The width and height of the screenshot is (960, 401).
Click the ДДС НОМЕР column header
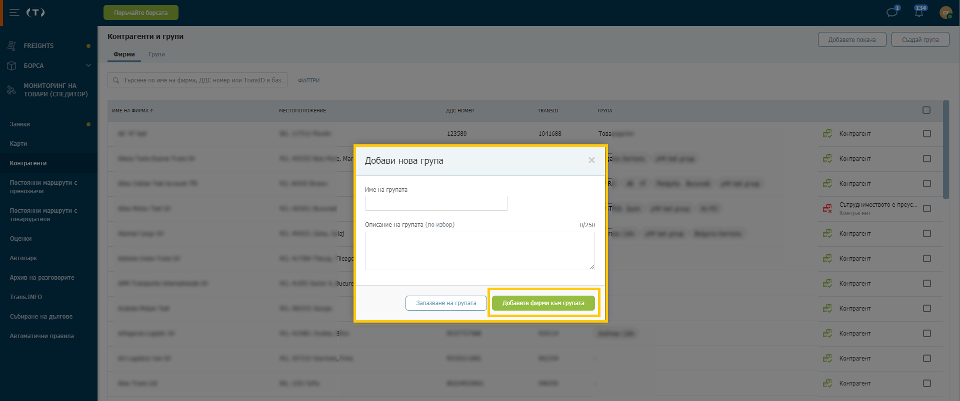[x=460, y=111]
